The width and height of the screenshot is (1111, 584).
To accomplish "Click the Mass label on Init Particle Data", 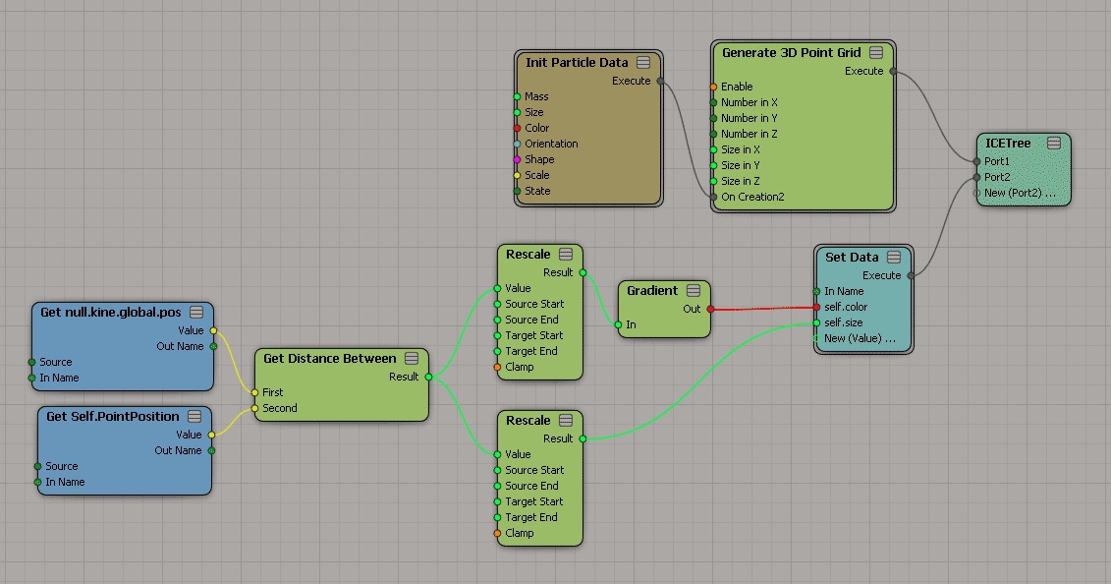I will (536, 96).
